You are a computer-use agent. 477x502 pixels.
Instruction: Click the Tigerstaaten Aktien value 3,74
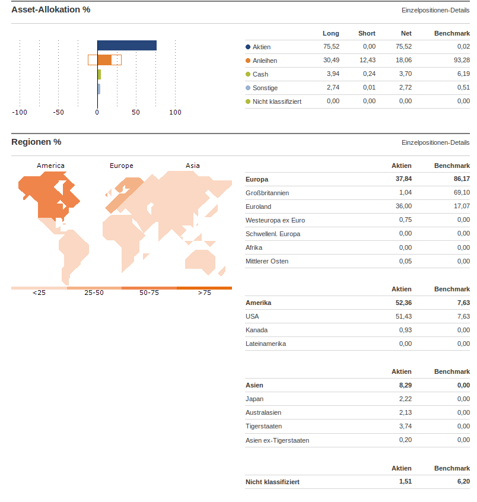coord(405,426)
